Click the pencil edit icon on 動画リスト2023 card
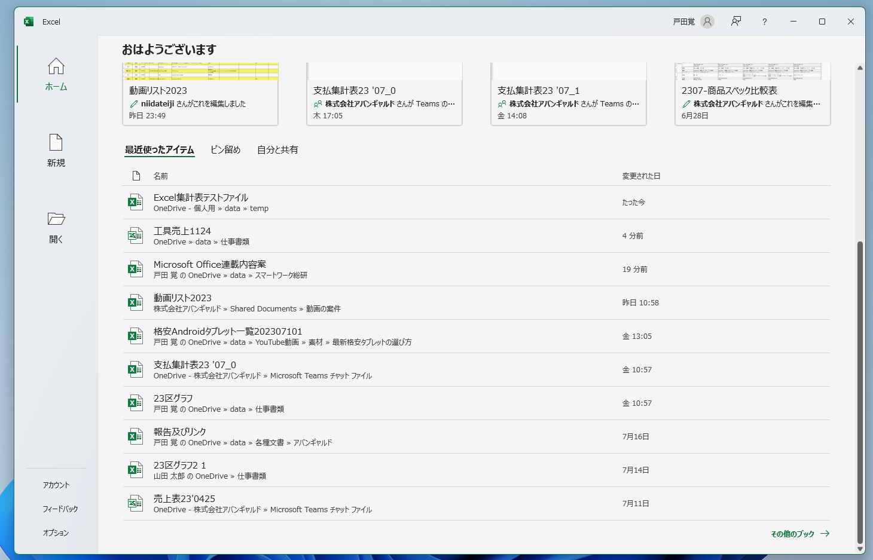 click(134, 104)
